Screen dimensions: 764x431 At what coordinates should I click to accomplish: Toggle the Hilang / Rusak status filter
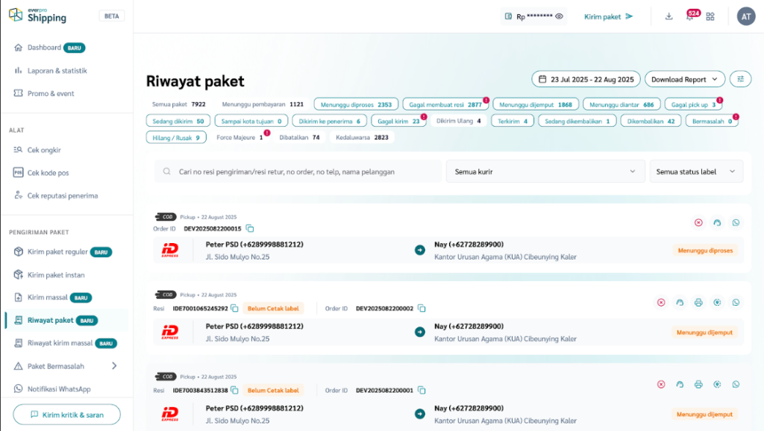(176, 137)
